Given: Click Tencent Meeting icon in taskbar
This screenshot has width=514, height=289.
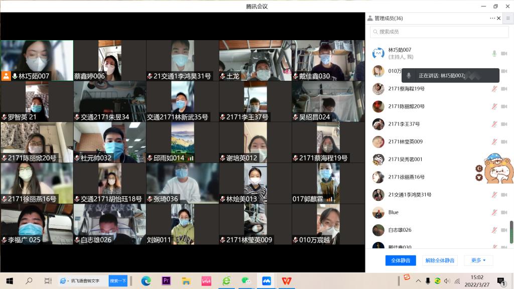Looking at the screenshot, I should coord(267,281).
